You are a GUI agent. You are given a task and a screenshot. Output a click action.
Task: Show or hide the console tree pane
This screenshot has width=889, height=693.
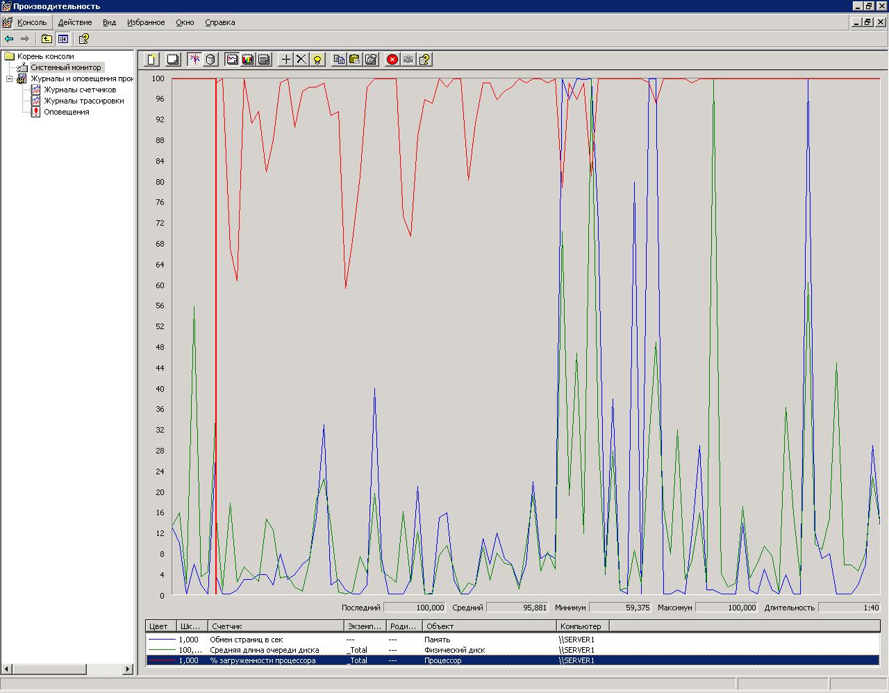click(x=63, y=39)
